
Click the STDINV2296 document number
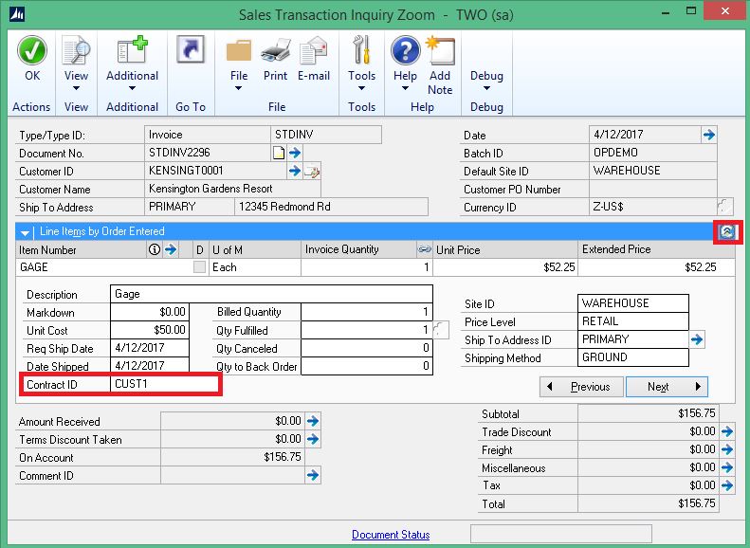point(179,153)
